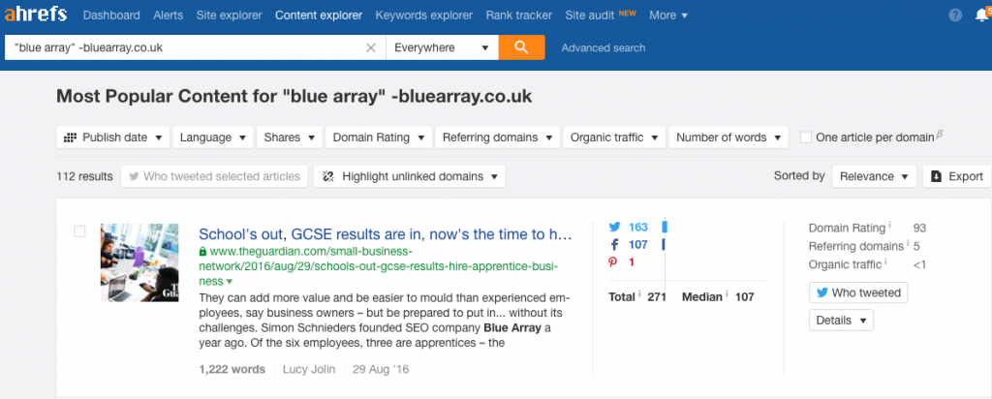Click the Pinterest share count 1

click(632, 261)
